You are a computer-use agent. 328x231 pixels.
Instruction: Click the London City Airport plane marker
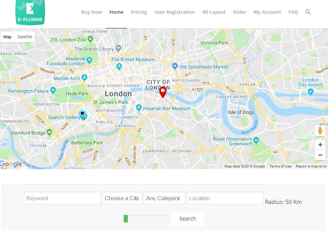(x=311, y=92)
